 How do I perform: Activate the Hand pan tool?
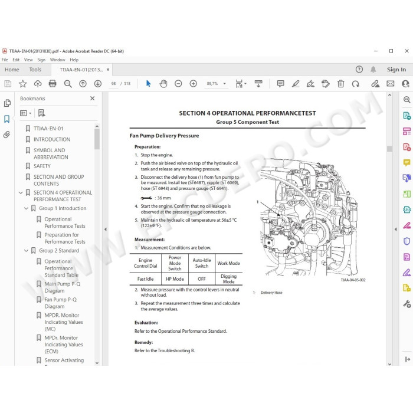[163, 84]
